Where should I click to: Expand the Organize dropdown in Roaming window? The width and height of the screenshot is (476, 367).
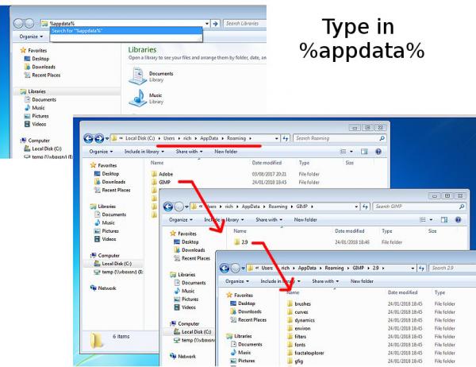[x=101, y=152]
